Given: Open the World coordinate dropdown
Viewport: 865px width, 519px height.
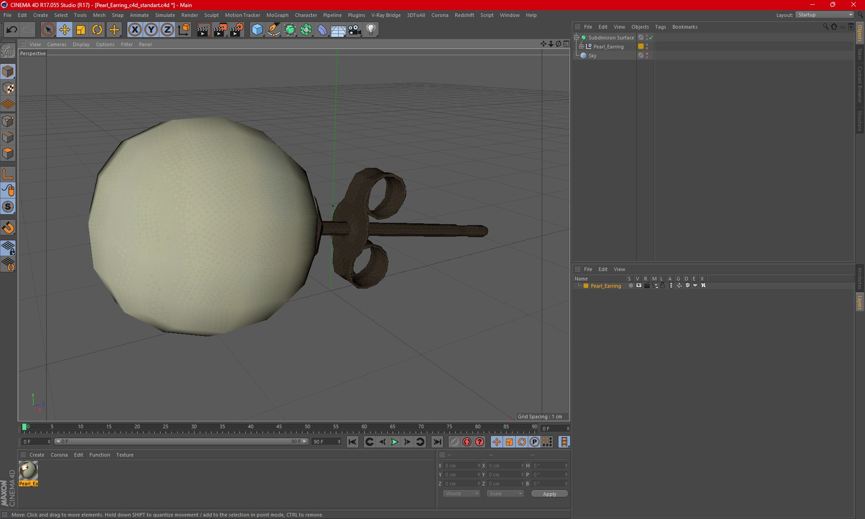Looking at the screenshot, I should pos(461,494).
